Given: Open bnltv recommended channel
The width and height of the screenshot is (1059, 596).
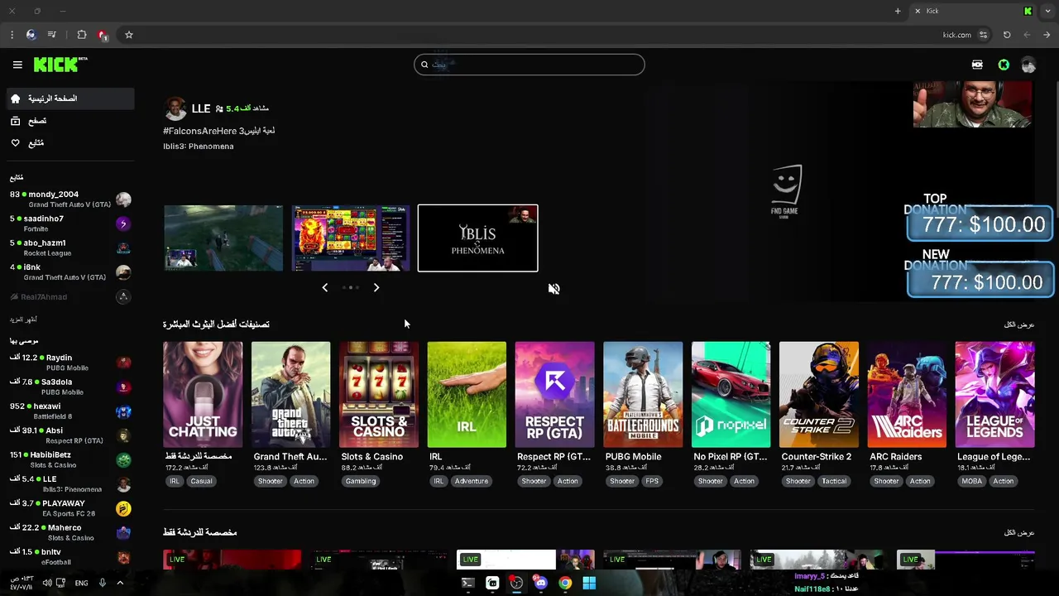Looking at the screenshot, I should tap(70, 556).
